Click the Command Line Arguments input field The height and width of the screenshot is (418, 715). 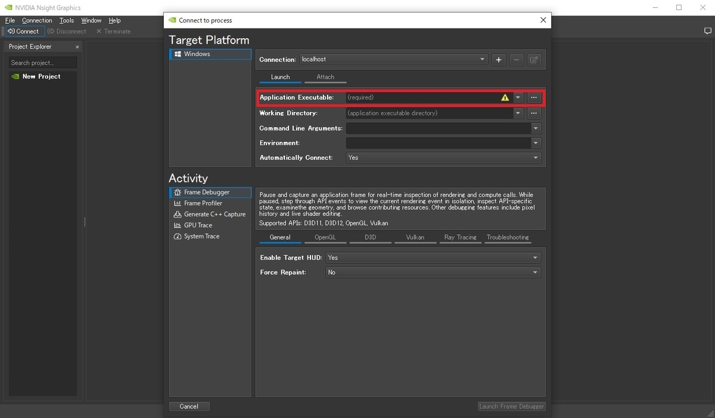pos(438,128)
